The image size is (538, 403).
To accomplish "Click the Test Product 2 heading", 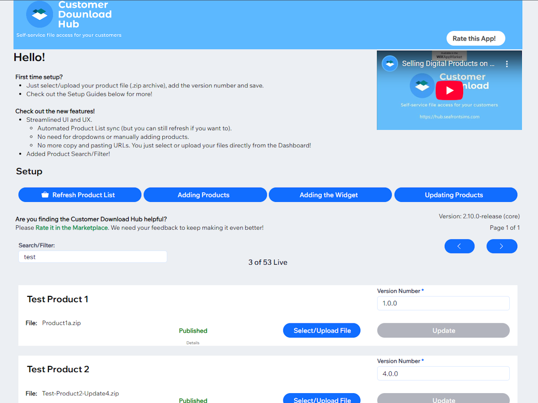I will 58,369.
